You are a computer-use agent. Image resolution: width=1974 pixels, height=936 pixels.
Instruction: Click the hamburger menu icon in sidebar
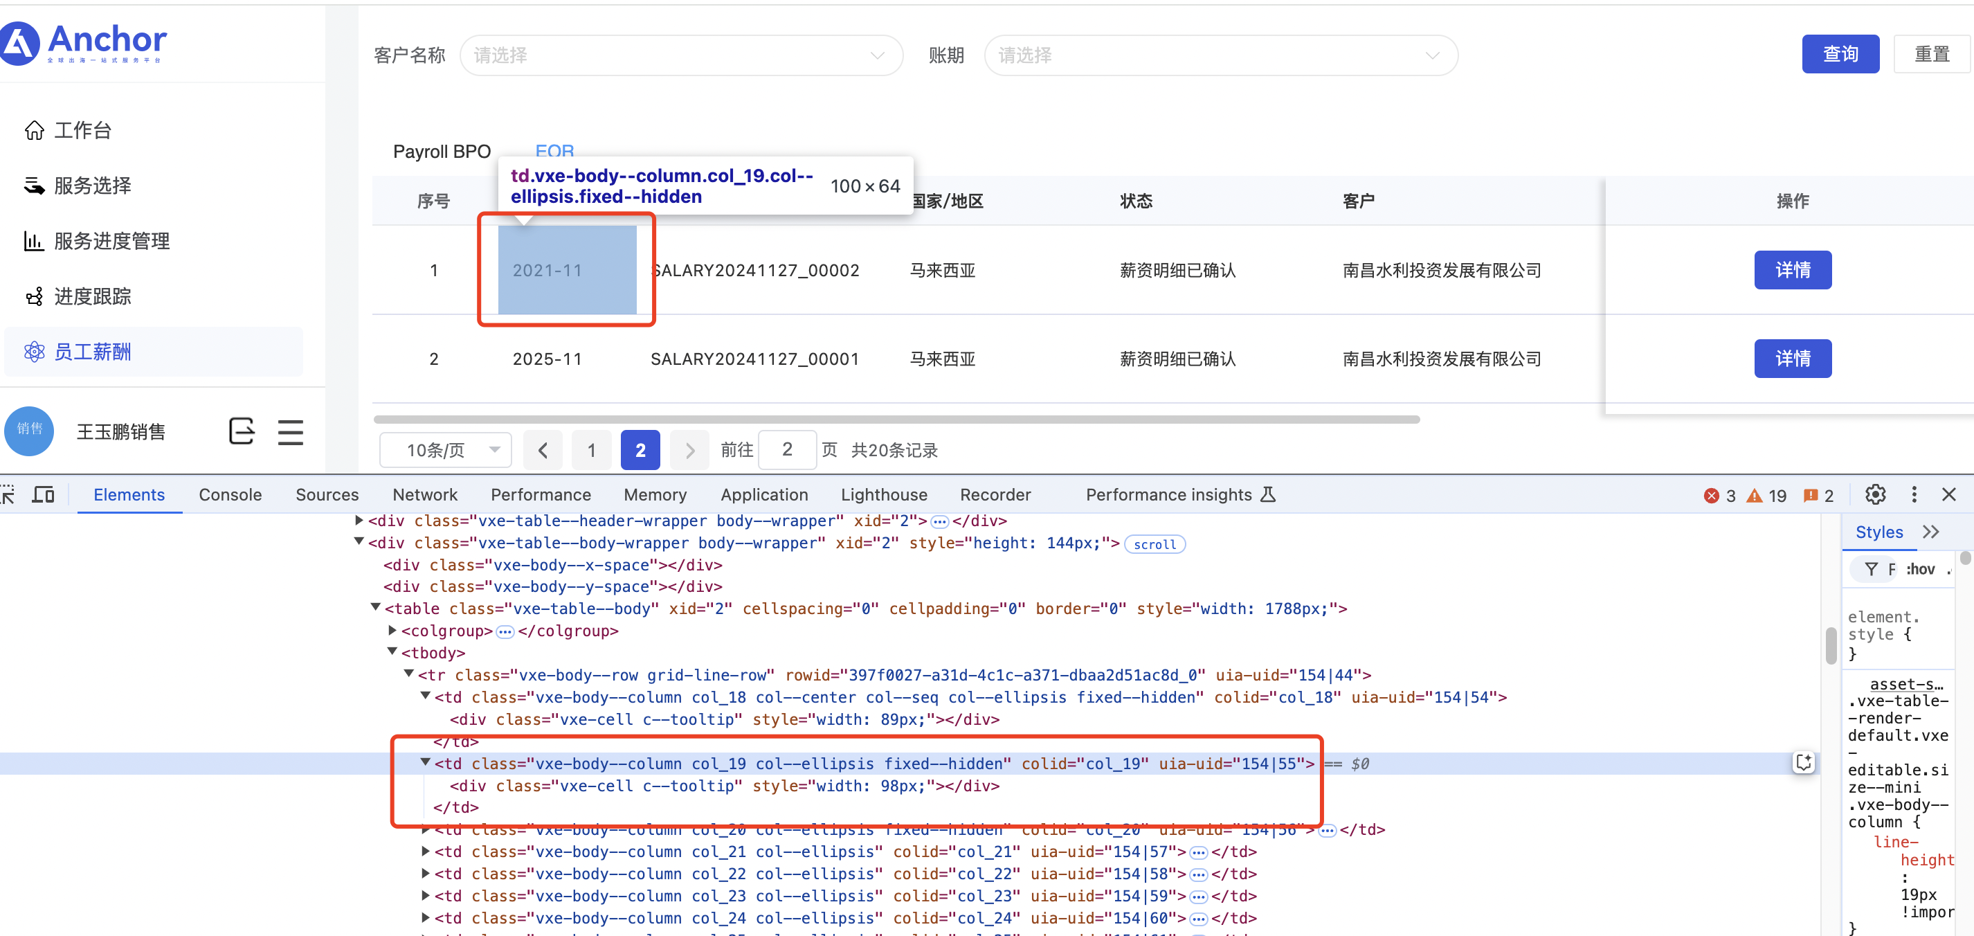[291, 431]
